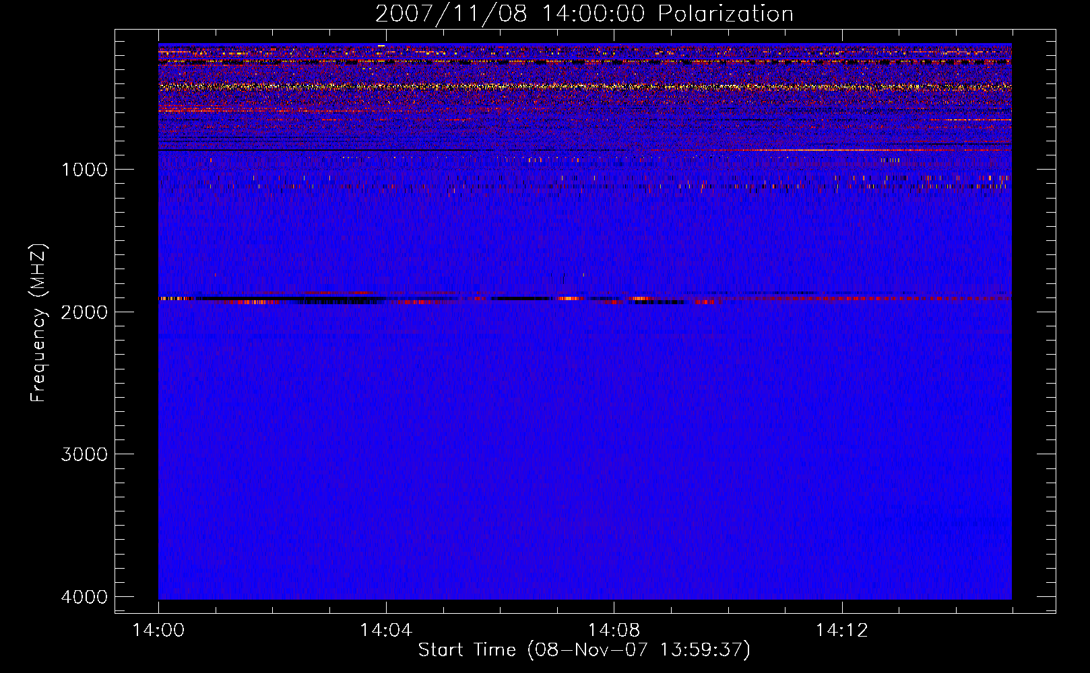Click the yellow-white noise band near top of spectrogram

click(585, 86)
